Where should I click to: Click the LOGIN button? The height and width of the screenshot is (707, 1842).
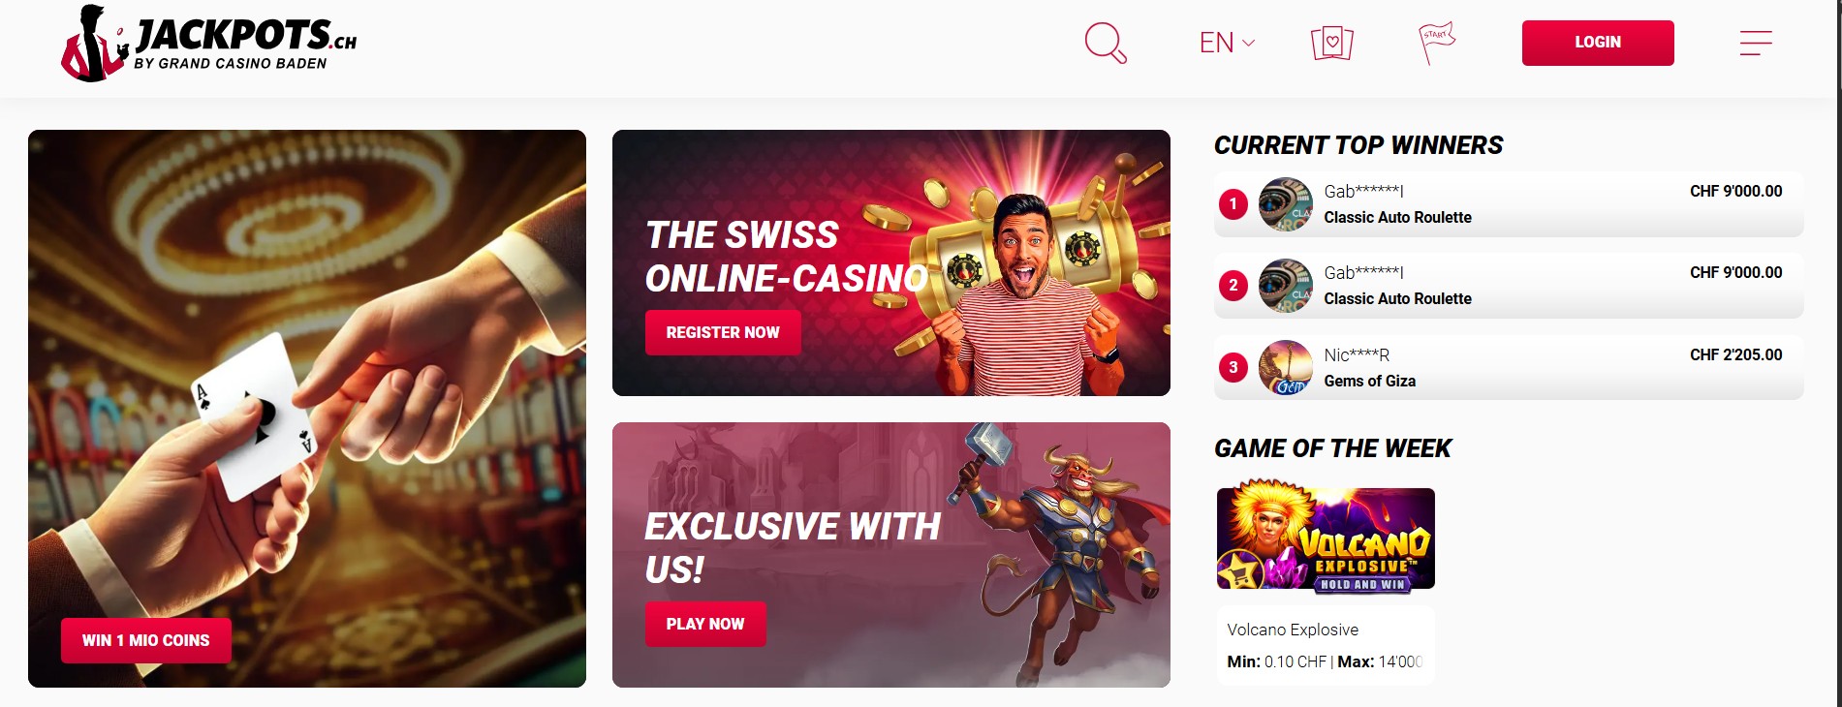point(1598,43)
